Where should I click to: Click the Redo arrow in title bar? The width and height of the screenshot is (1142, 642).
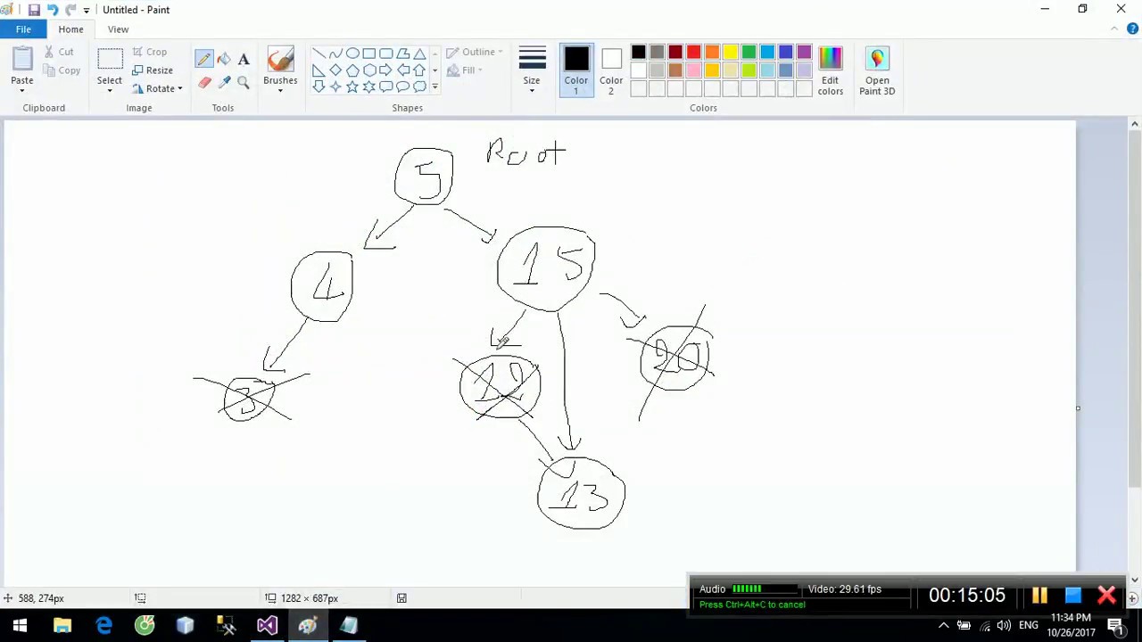coord(70,10)
